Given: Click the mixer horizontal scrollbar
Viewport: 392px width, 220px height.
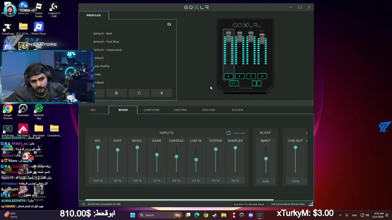Looking at the screenshot, I should (x=179, y=200).
